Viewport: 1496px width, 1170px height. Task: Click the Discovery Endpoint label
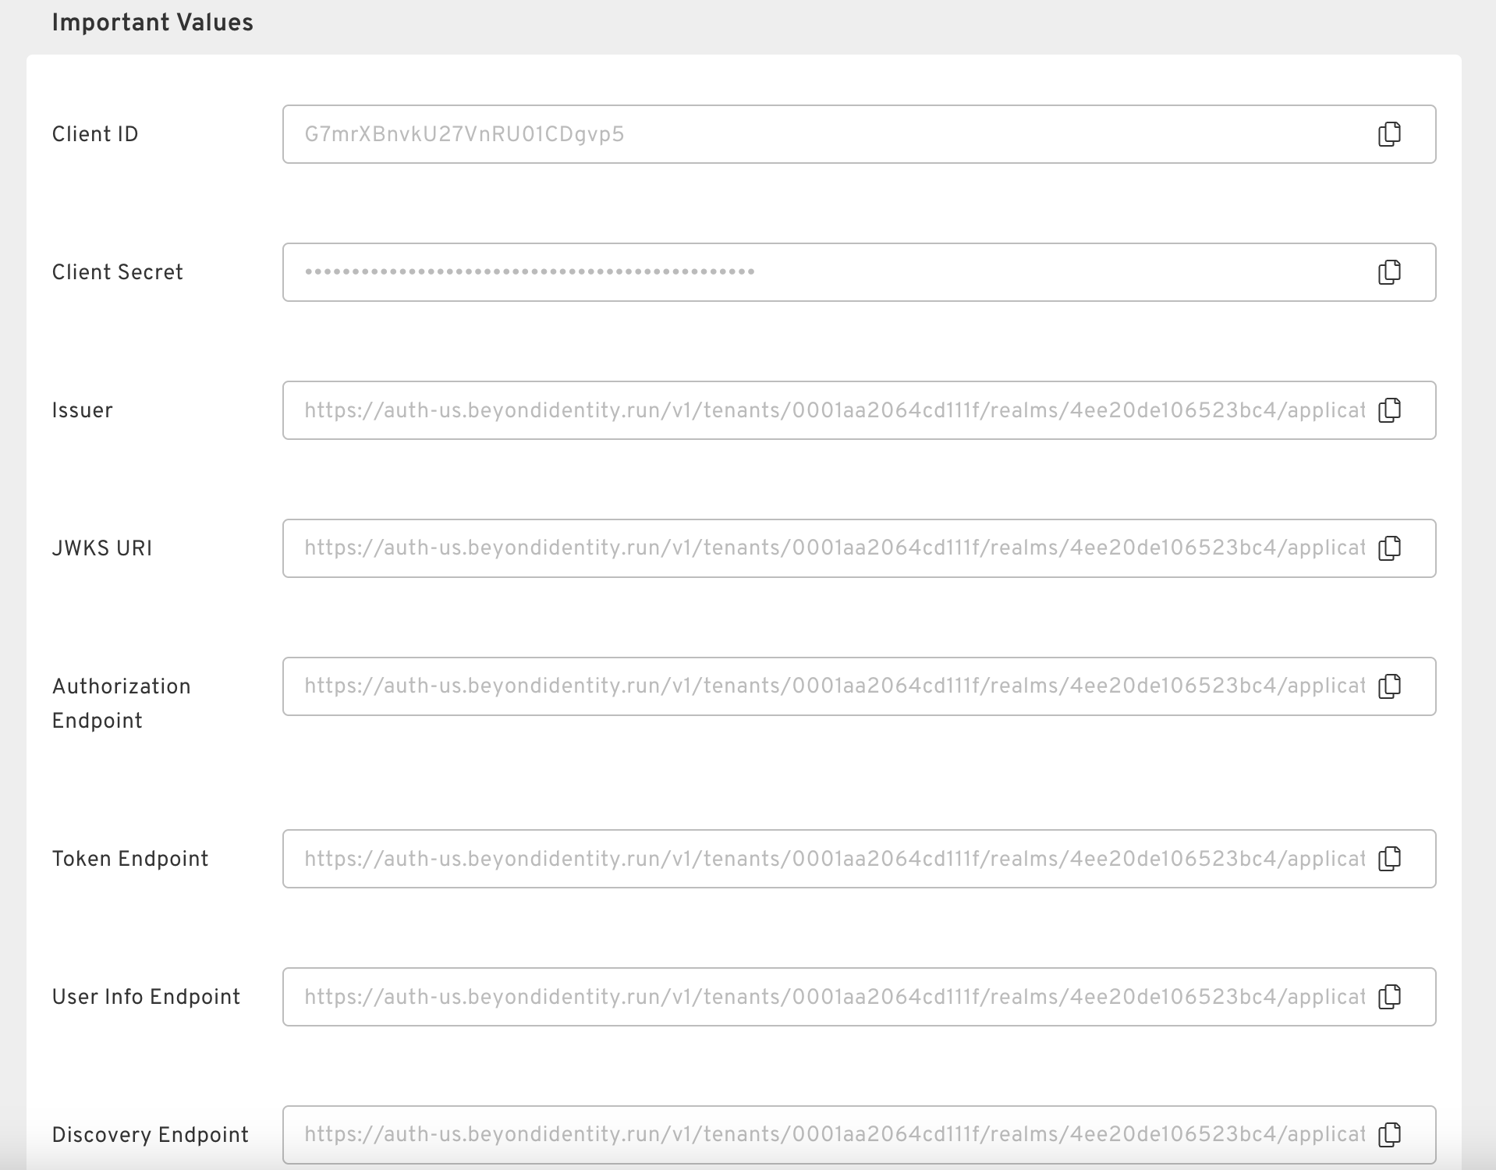(150, 1135)
